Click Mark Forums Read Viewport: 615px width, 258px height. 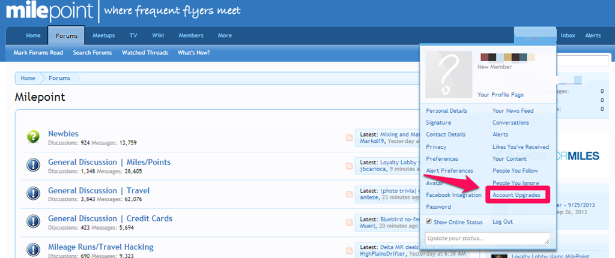coord(38,53)
